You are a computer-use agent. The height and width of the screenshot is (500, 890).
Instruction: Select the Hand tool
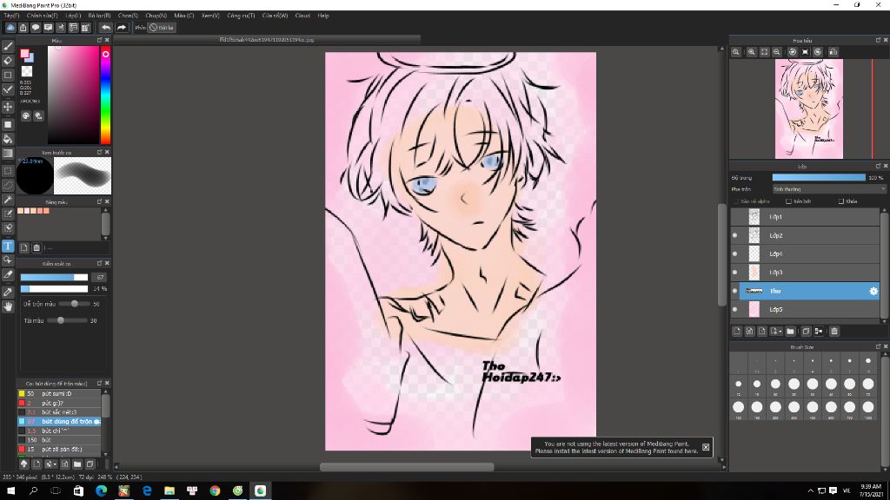click(8, 306)
